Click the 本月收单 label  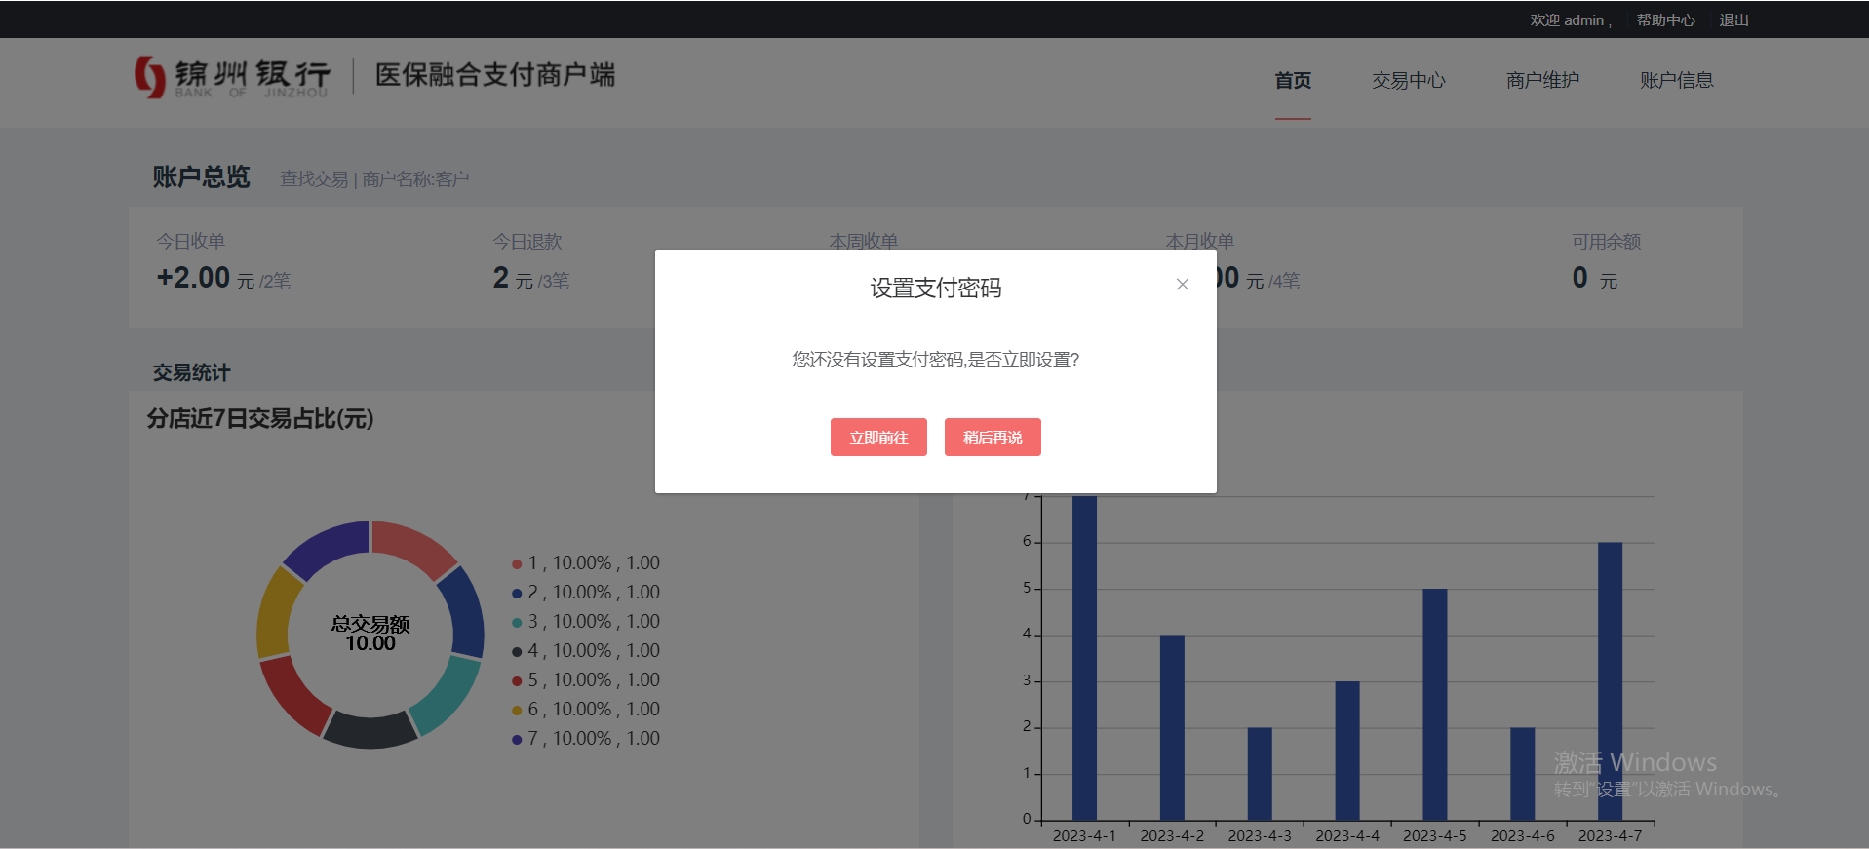tap(1200, 241)
